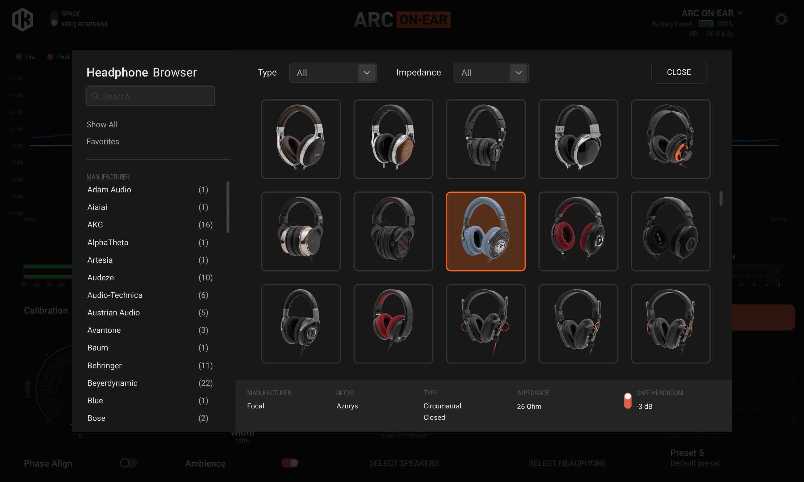This screenshot has width=804, height=482.
Task: Select the headphone with orange ear cup
Action: point(671,139)
